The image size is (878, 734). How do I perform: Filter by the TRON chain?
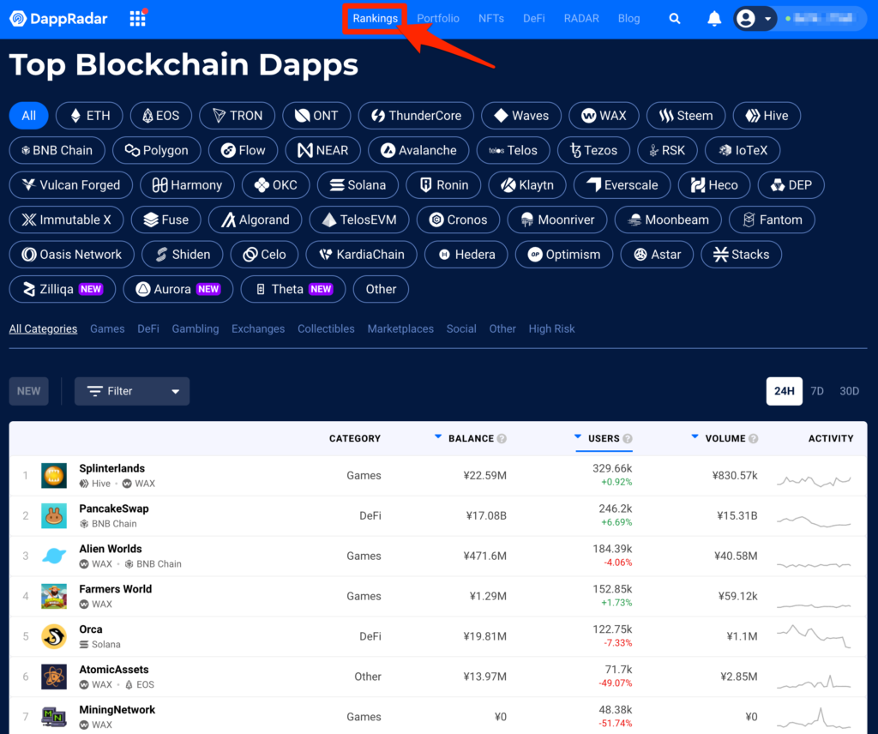238,116
